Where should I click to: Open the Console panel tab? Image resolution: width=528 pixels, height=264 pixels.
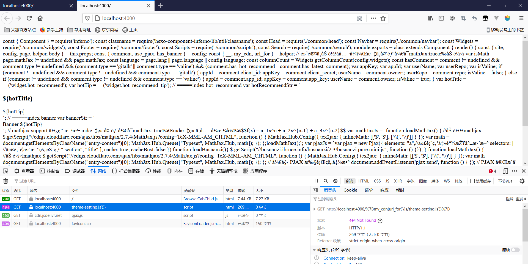pos(50,171)
